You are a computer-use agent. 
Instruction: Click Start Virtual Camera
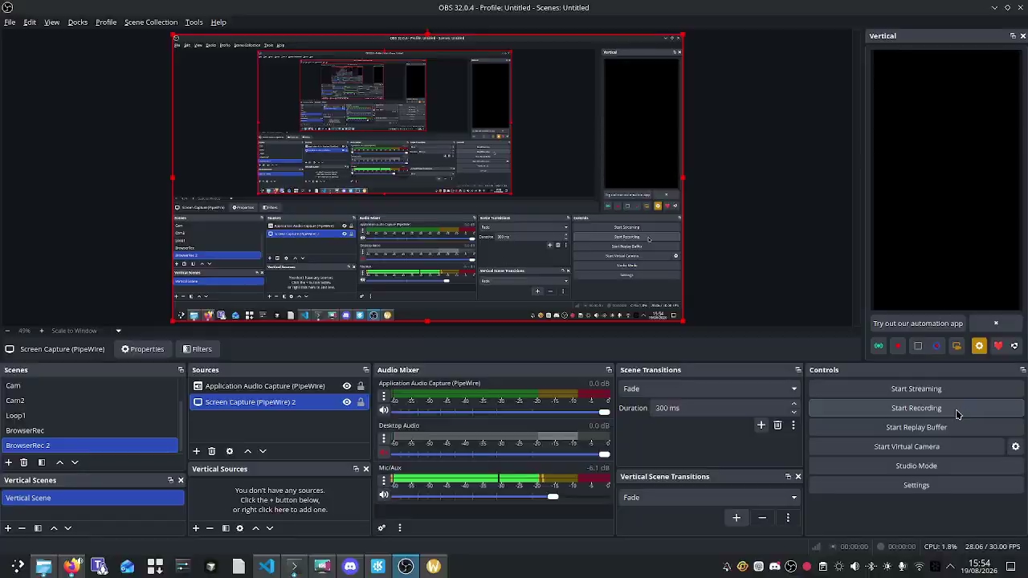tap(907, 446)
